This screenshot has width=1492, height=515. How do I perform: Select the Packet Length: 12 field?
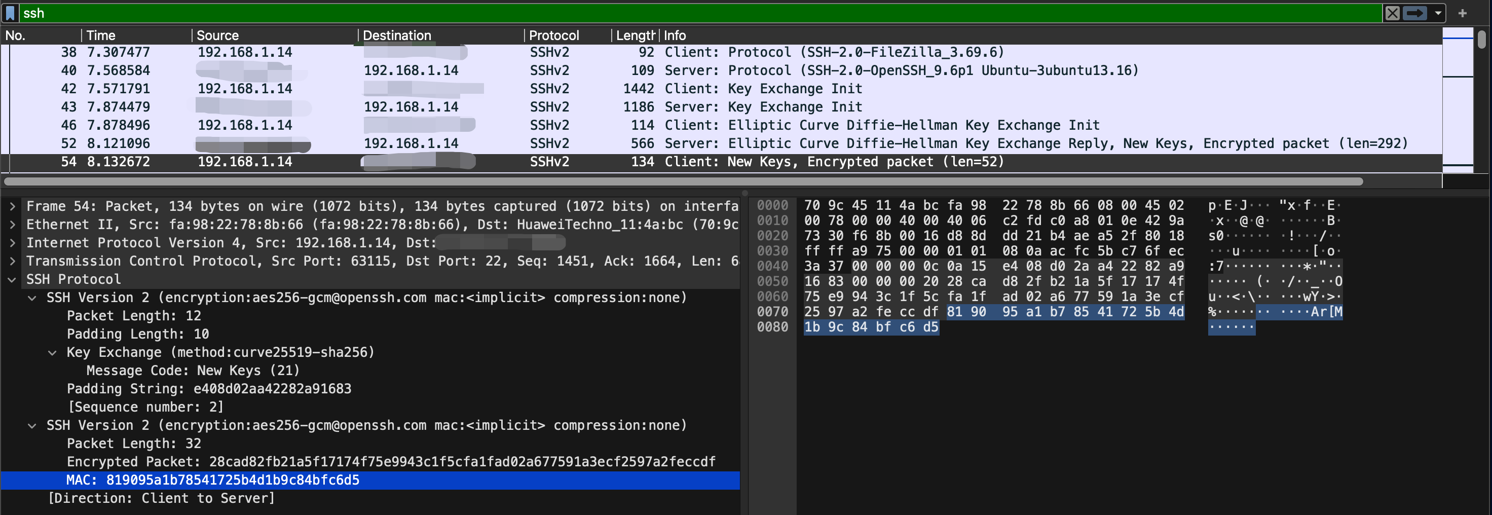click(x=134, y=316)
